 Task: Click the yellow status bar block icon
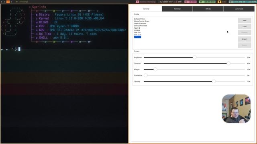[x=219, y=2]
